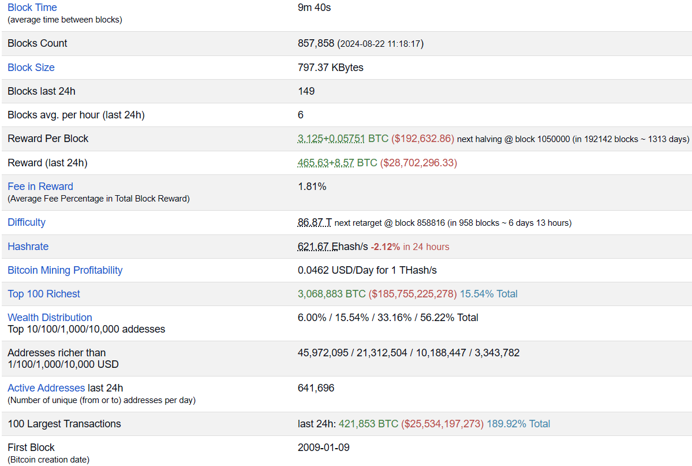
Task: Select the 797.37 KBytes value
Action: pos(331,68)
